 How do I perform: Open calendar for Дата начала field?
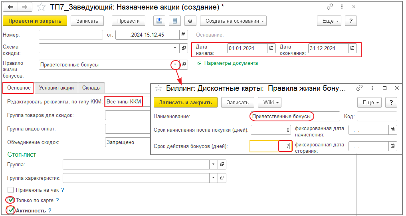coord(271,48)
